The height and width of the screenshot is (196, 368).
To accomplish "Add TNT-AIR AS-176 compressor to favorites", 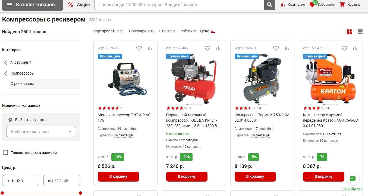I will point(139,48).
